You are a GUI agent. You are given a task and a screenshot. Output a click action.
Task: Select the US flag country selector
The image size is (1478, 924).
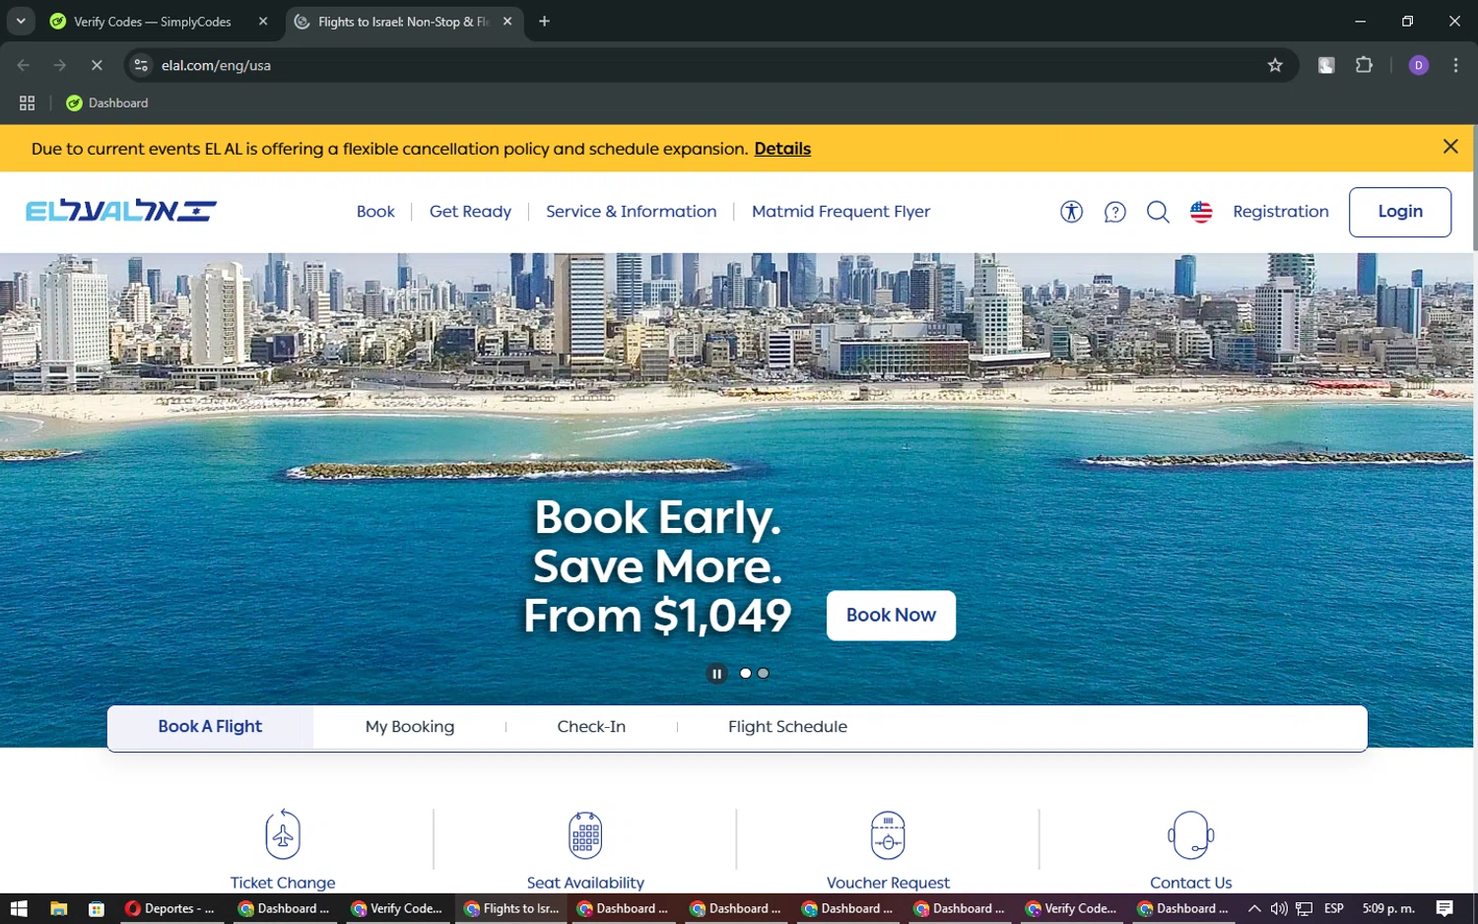[1201, 212]
